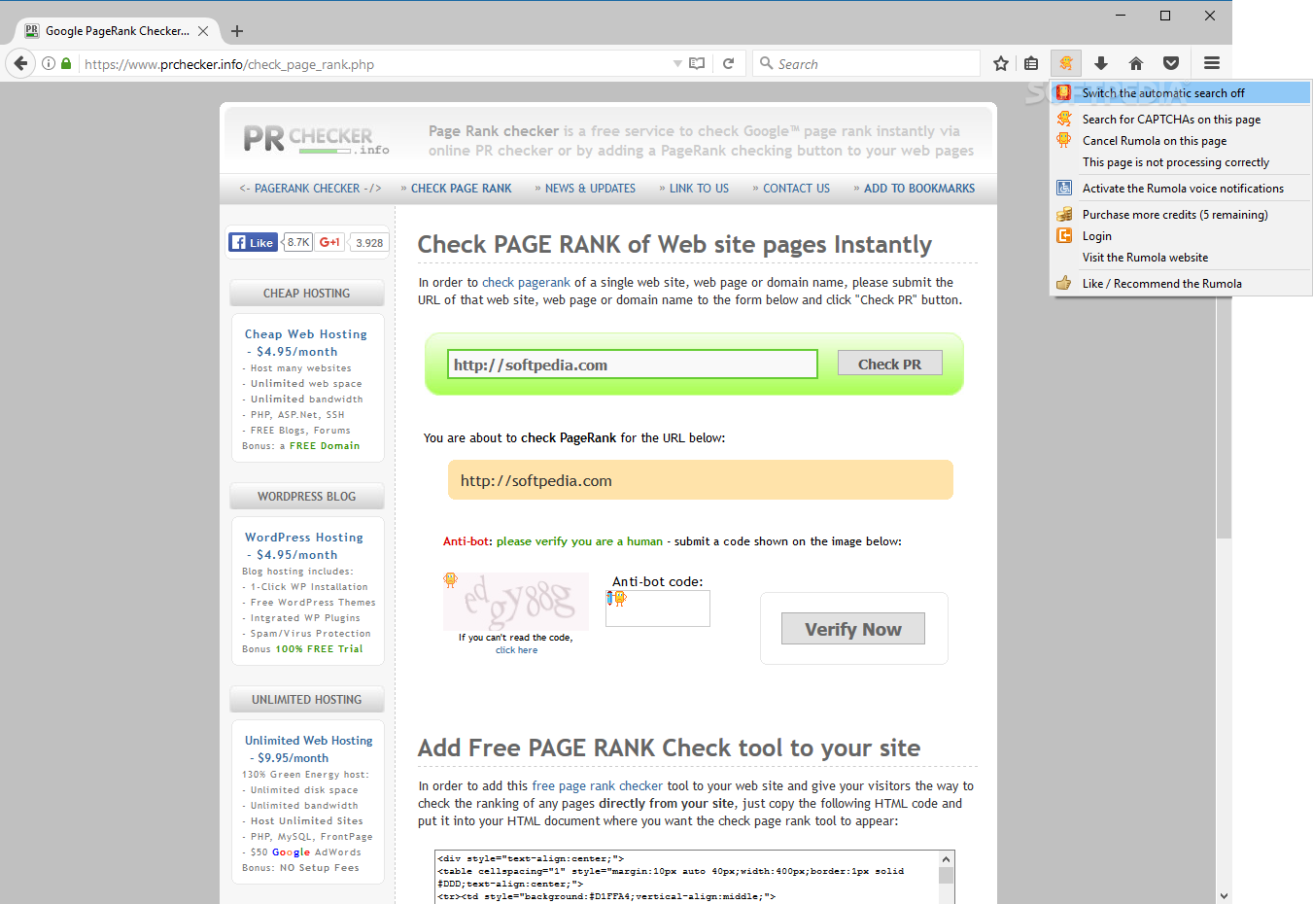Click the Rumola toolbar icon
This screenshot has height=904, width=1313.
(1066, 63)
